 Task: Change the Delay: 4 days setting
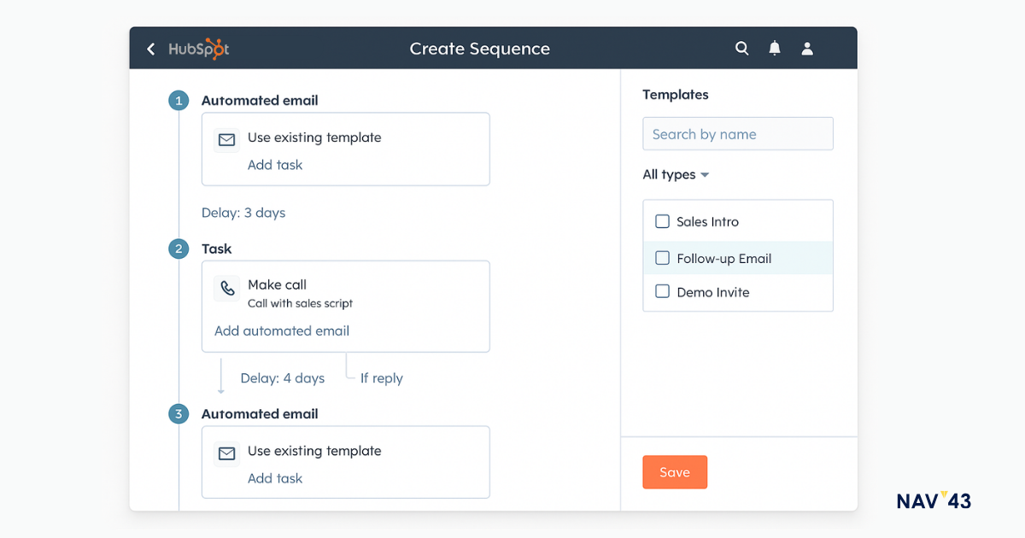coord(282,378)
